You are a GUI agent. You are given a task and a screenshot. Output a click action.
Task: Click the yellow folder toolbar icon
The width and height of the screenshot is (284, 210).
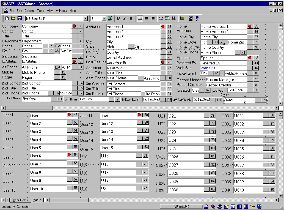click(182, 18)
